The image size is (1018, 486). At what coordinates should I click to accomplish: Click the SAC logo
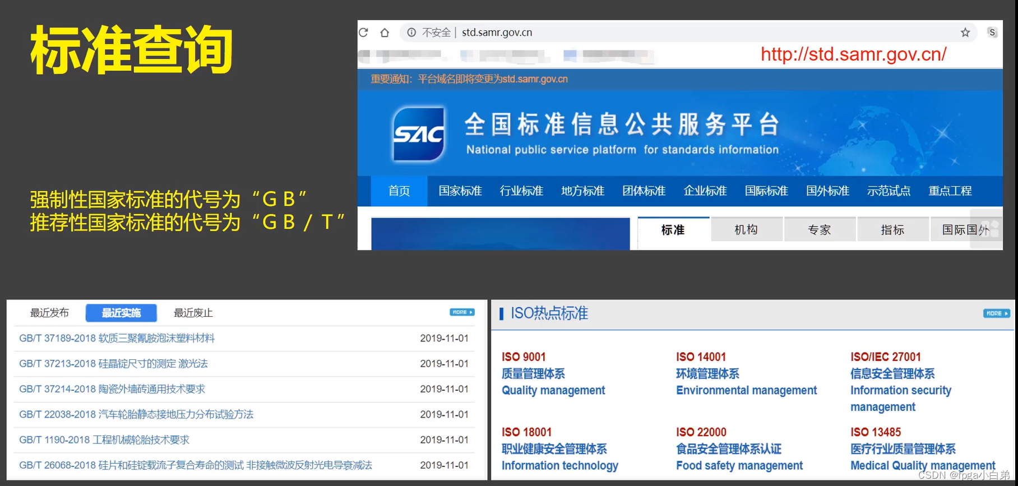coord(419,134)
